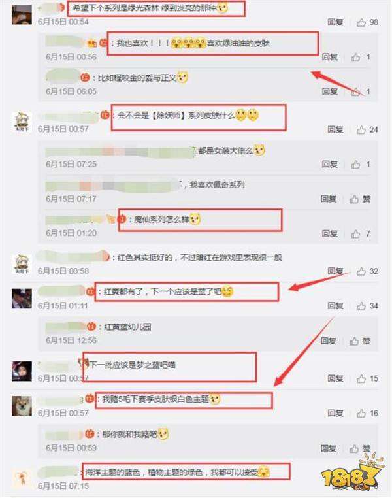The image size is (392, 498).
Task: Click thumbs-up on the 24-likes comment
Action: pyautogui.click(x=361, y=129)
